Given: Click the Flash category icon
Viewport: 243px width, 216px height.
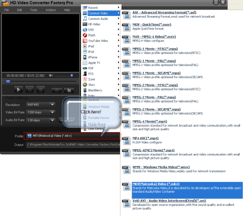Looking at the screenshot, I should pyautogui.click(x=85, y=35).
